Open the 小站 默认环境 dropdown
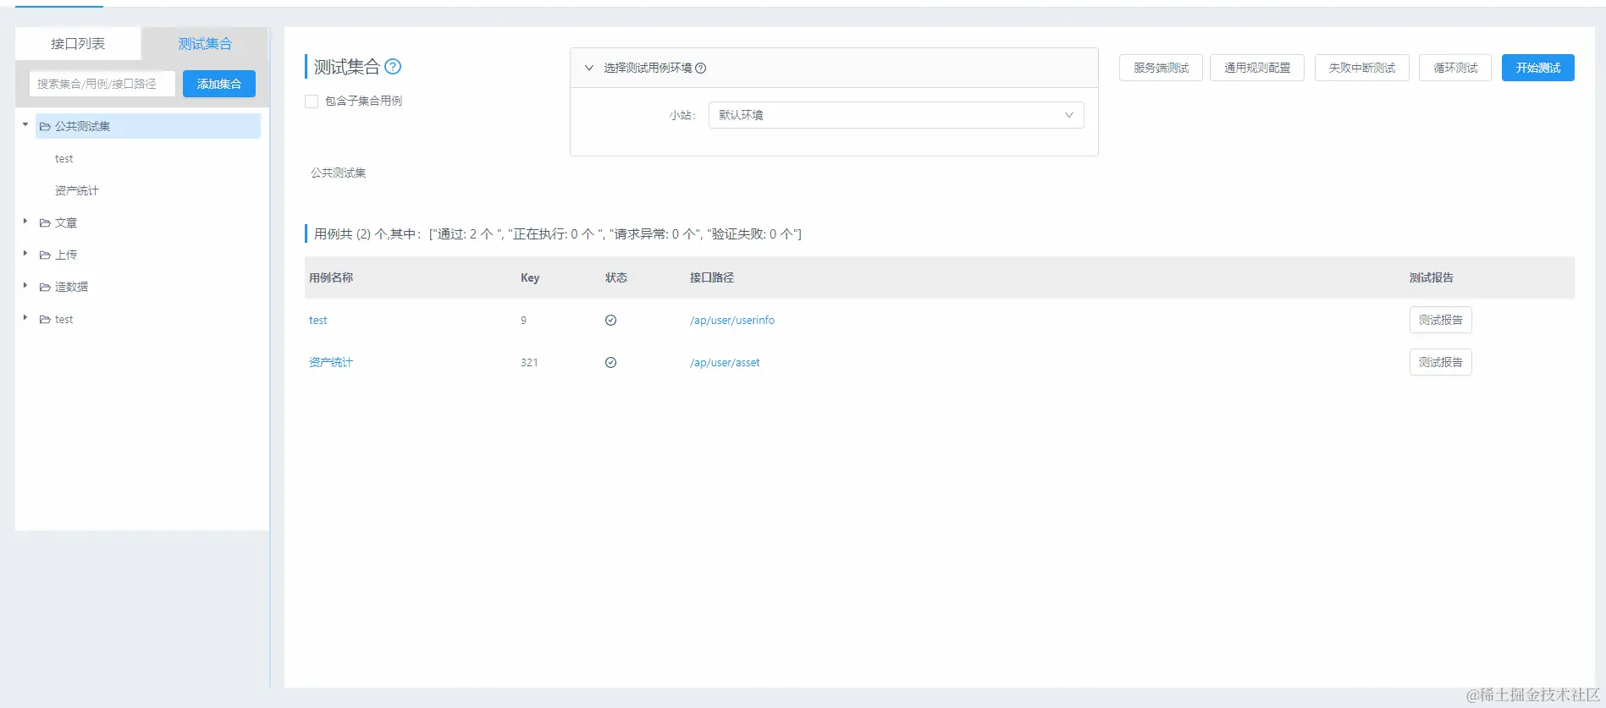This screenshot has width=1606, height=708. pyautogui.click(x=896, y=115)
